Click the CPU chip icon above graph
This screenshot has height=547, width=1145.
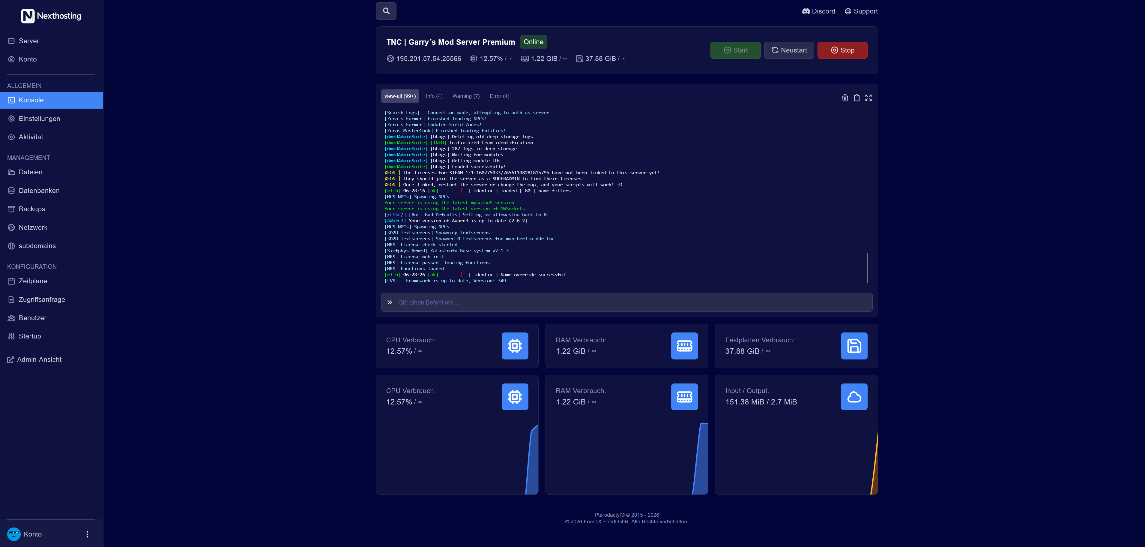pyautogui.click(x=515, y=397)
